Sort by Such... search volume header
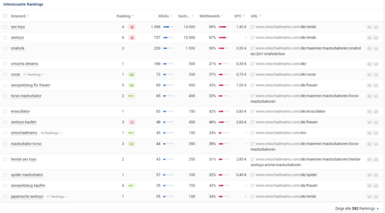The width and height of the screenshot is (385, 213). pyautogui.click(x=183, y=16)
